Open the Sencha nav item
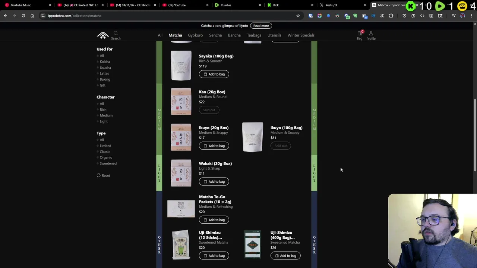 215,35
